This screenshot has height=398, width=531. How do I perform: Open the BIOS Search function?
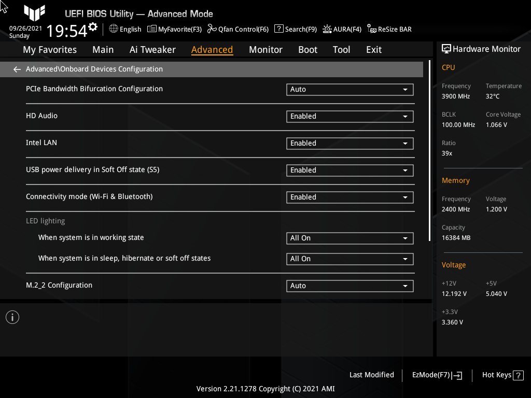(x=295, y=29)
